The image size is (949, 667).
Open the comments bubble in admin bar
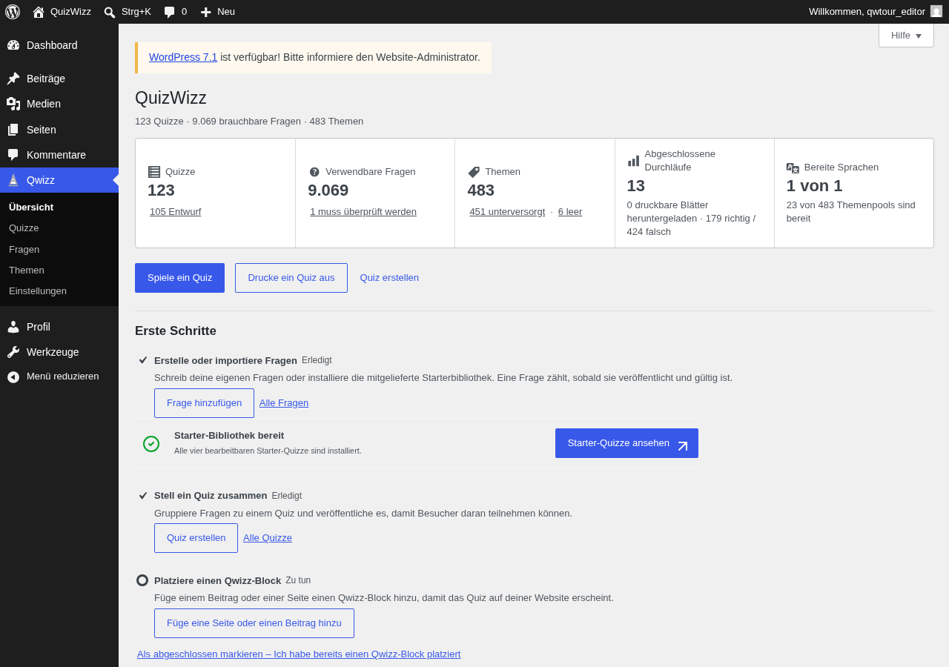(x=175, y=12)
